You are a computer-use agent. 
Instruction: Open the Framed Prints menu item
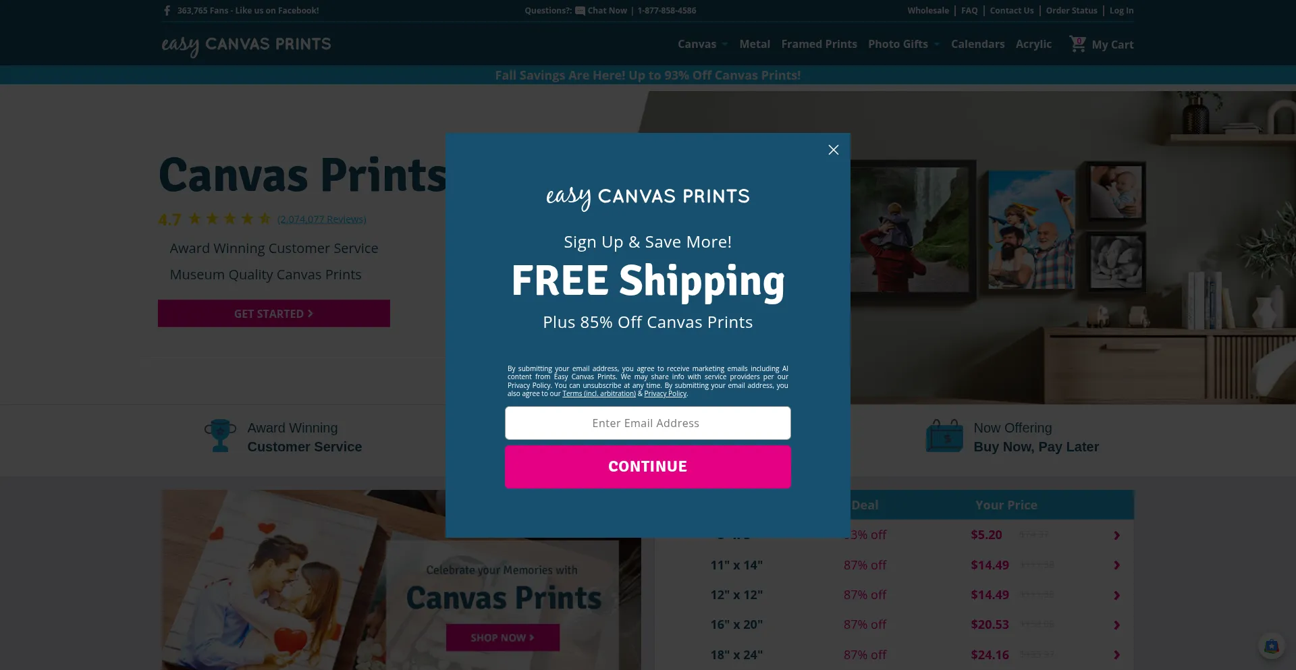(819, 45)
